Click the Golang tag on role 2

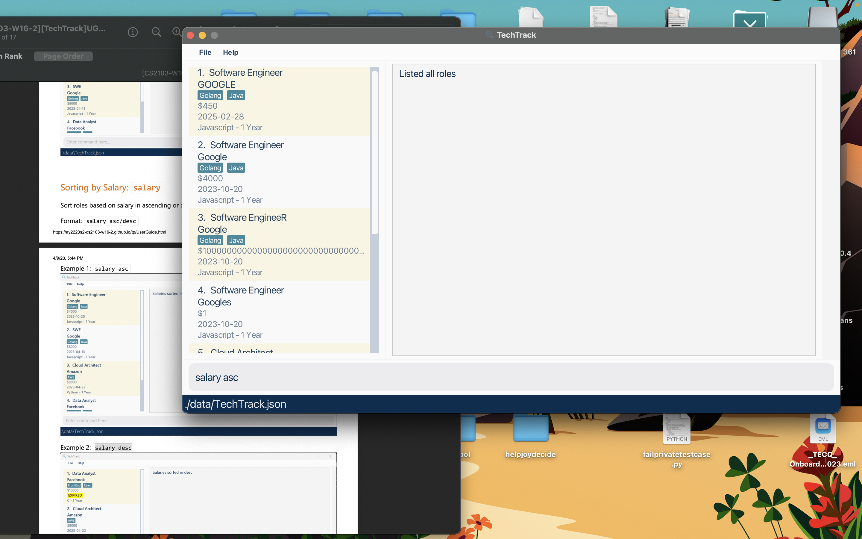point(210,168)
